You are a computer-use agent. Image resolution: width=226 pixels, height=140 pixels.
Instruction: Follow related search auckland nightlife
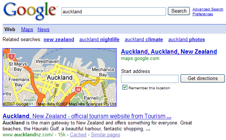[x=99, y=40]
